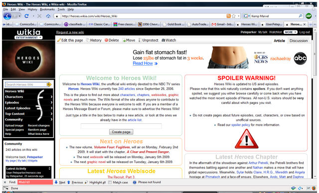Open the Help menu
The width and height of the screenshot is (319, 193).
tap(71, 9)
